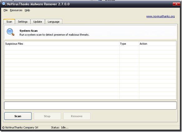Click the app icon in the title bar
The width and height of the screenshot is (182, 132).
(x=4, y=4)
